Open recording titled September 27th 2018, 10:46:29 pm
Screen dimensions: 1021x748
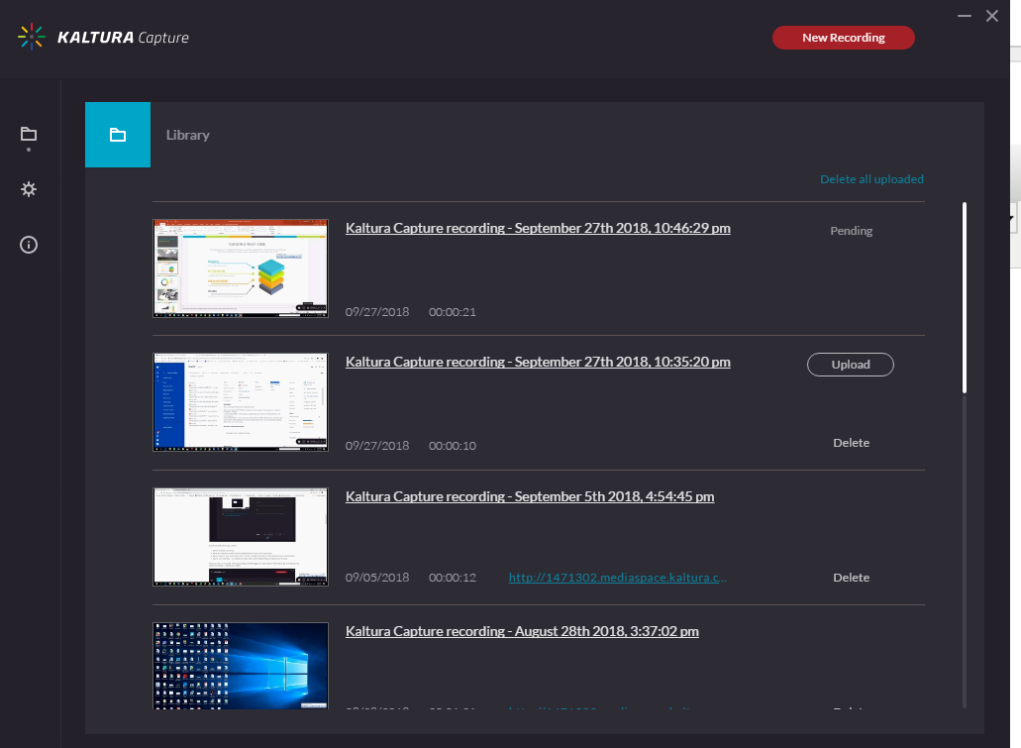(538, 228)
